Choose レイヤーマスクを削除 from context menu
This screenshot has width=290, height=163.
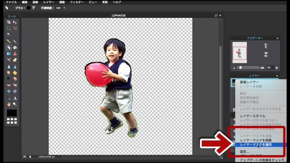click(x=256, y=140)
